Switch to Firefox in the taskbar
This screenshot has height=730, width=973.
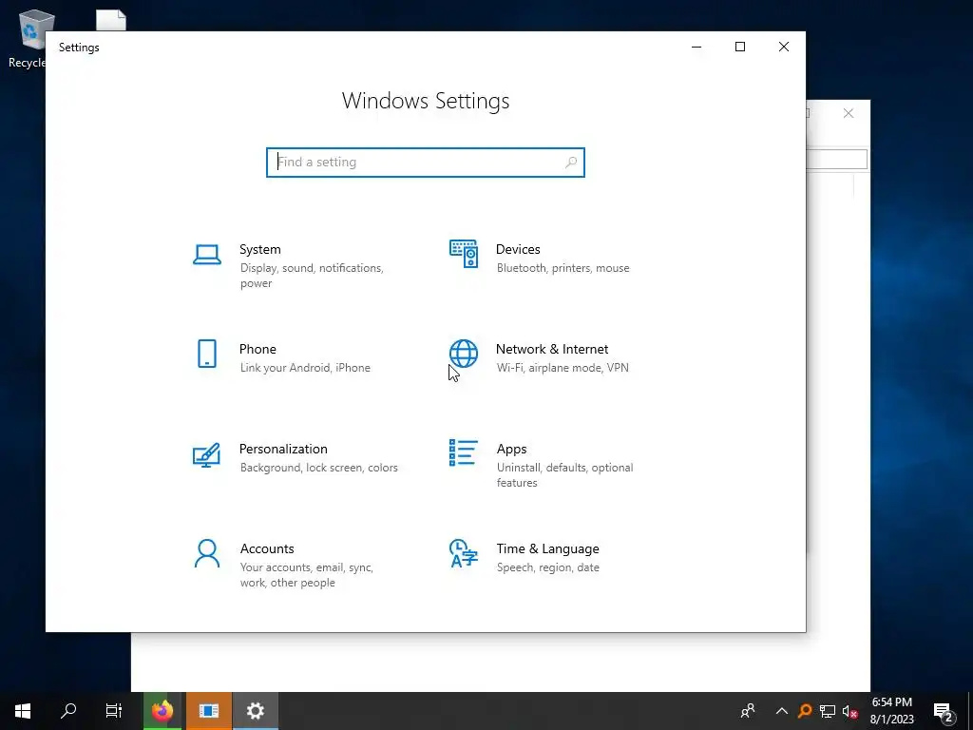(x=162, y=711)
